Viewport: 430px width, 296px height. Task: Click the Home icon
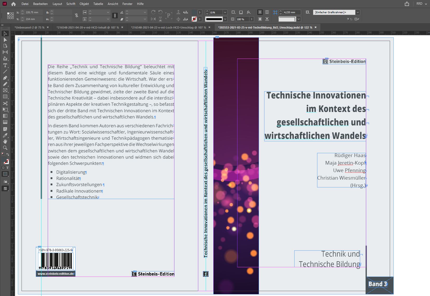click(13, 4)
